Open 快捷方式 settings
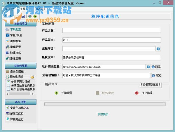 point(13,53)
